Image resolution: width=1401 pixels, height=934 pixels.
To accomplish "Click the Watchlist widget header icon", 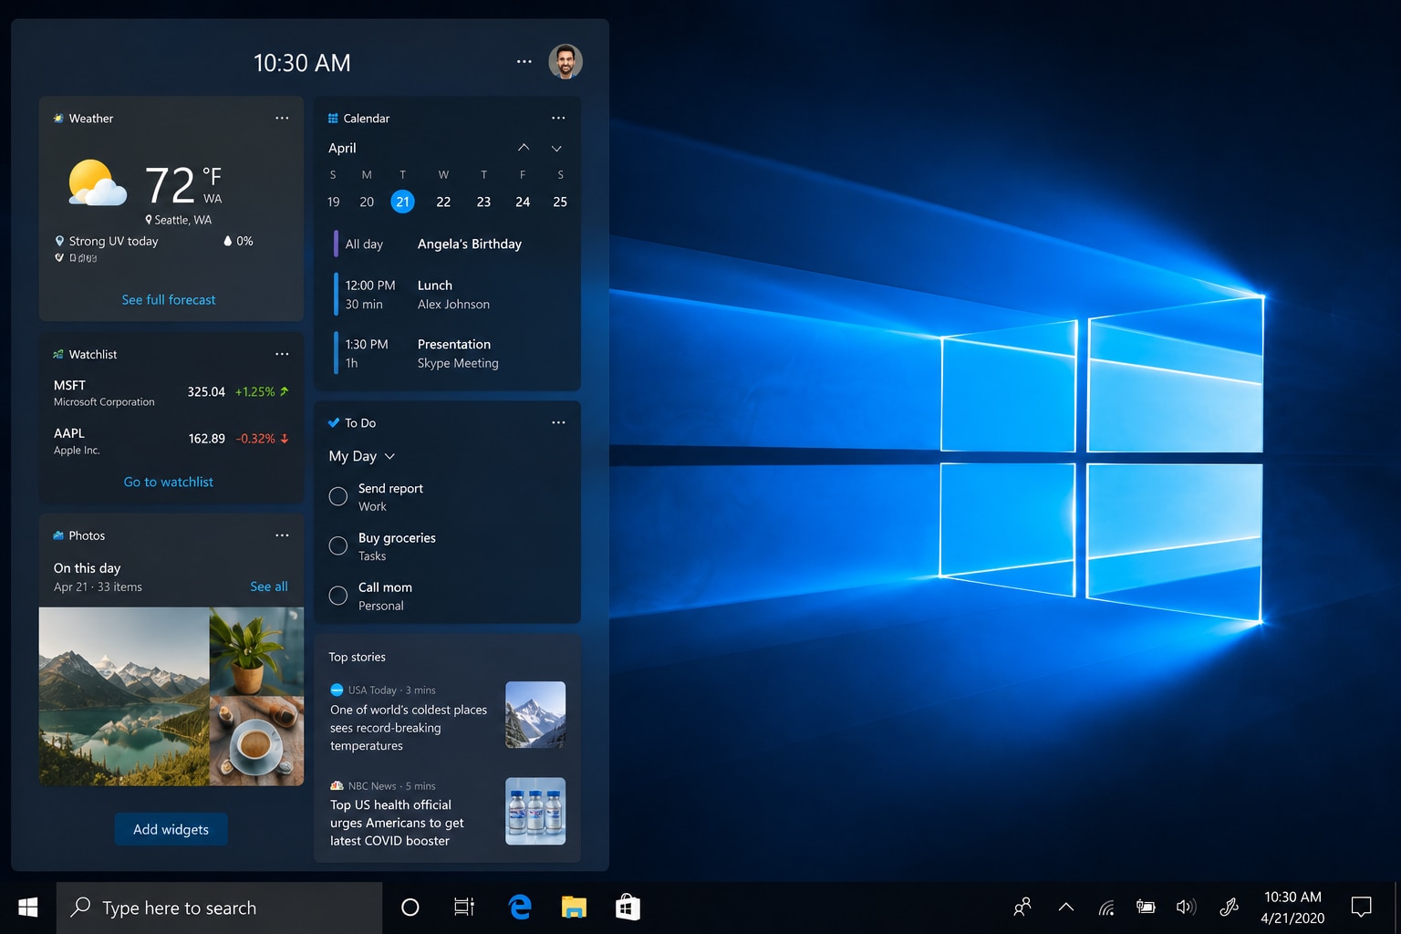I will pyautogui.click(x=58, y=354).
